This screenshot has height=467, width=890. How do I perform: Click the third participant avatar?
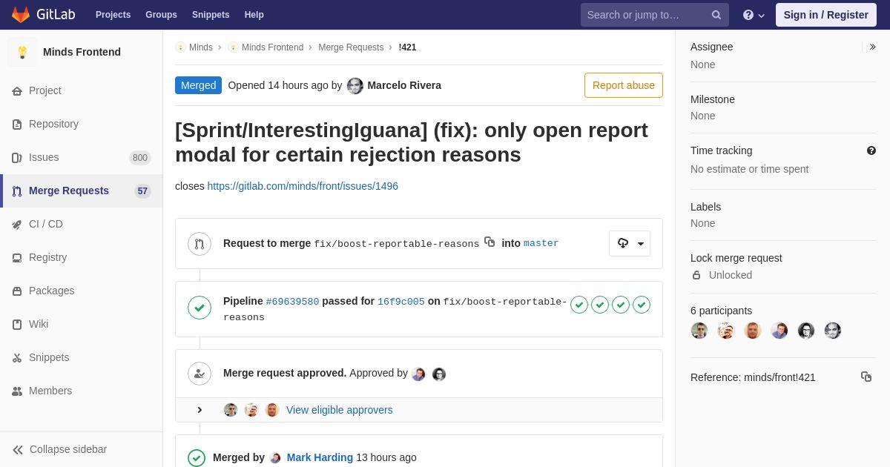click(753, 331)
